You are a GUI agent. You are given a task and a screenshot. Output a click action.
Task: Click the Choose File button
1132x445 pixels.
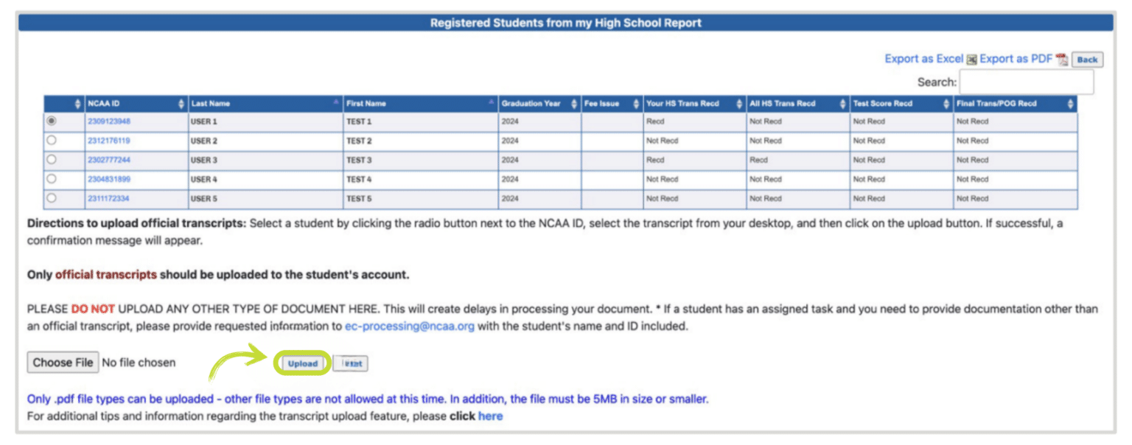click(63, 362)
